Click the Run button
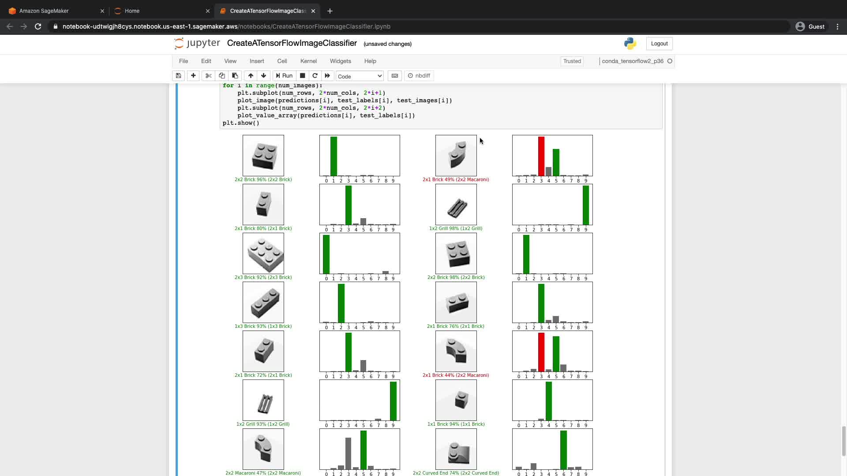 click(285, 76)
